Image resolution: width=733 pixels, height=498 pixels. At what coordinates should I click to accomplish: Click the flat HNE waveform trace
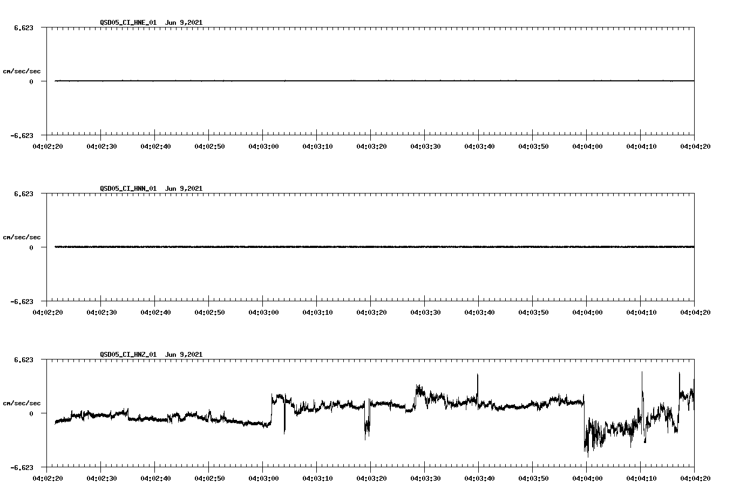[x=374, y=81]
